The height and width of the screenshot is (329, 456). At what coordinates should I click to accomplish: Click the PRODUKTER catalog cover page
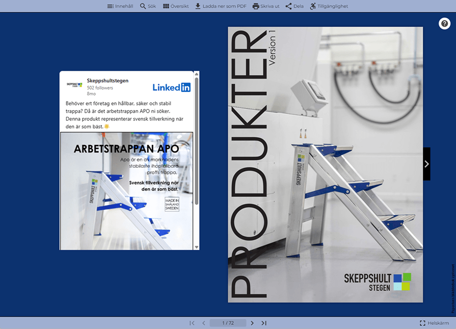point(326,165)
